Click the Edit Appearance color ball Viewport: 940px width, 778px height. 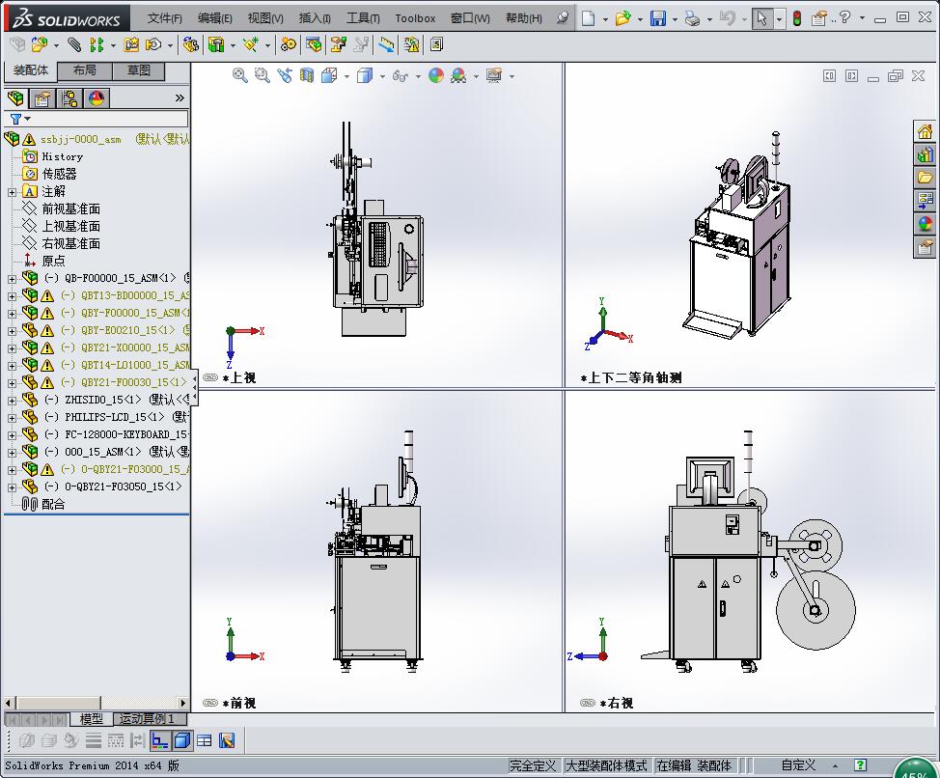436,75
